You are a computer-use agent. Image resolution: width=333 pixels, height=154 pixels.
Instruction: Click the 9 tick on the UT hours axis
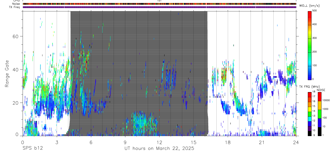125,142
